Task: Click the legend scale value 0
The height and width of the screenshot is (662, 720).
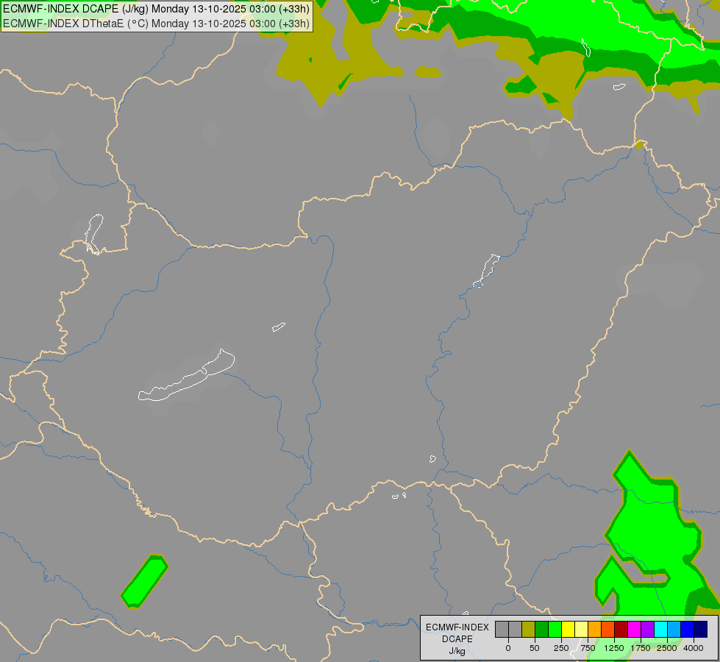Action: (508, 648)
